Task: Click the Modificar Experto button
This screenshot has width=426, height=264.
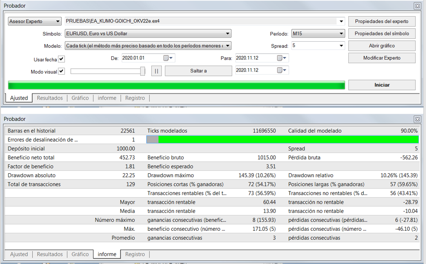Action: click(382, 58)
